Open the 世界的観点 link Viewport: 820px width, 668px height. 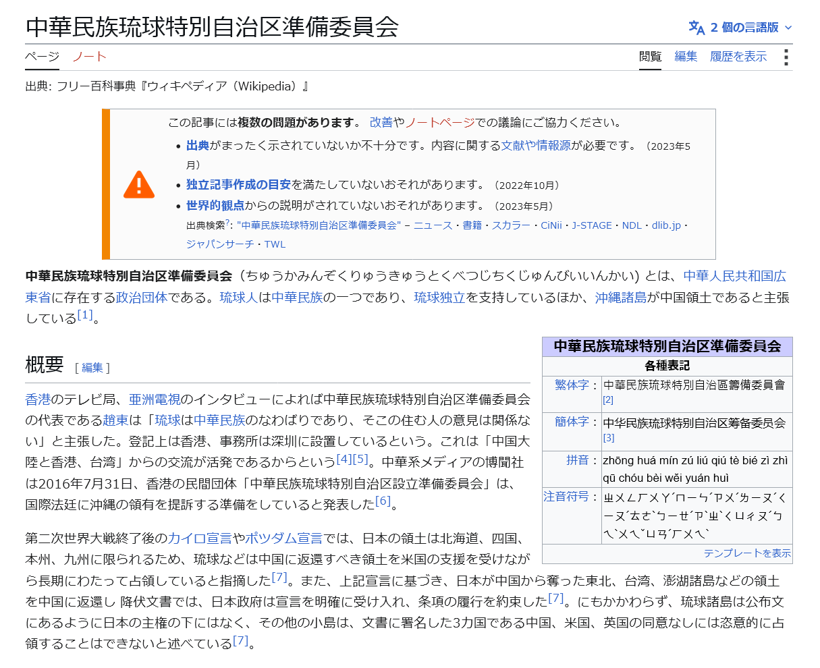click(215, 206)
